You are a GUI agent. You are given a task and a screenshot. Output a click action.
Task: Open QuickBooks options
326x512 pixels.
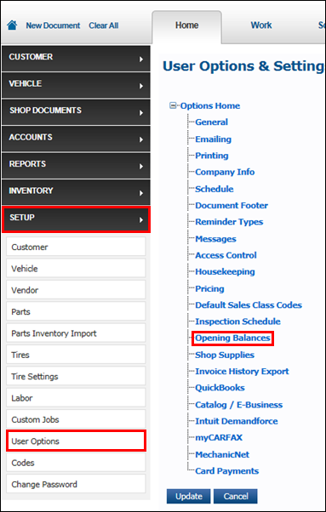pyautogui.click(x=220, y=388)
